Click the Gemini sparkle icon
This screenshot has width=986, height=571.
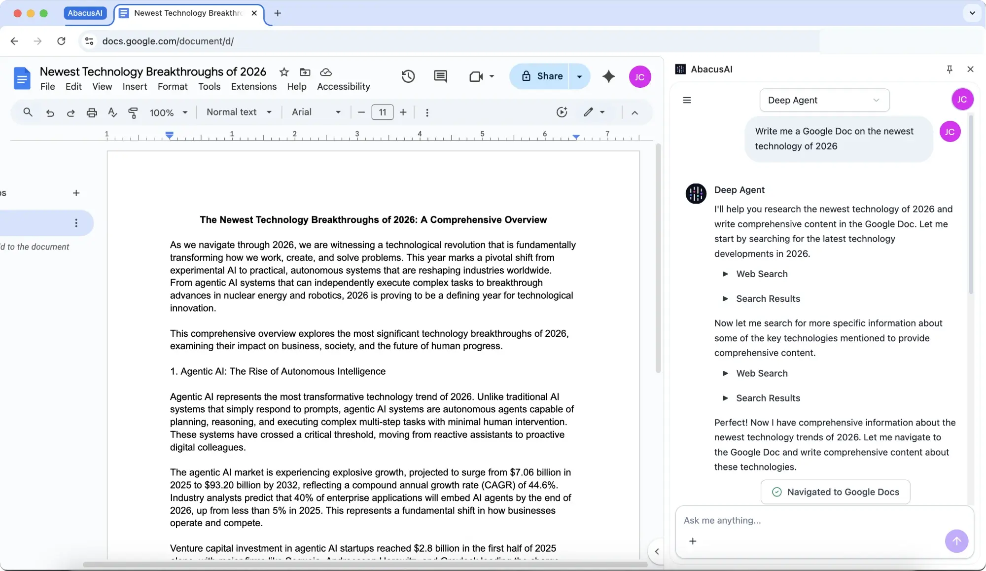click(x=608, y=76)
